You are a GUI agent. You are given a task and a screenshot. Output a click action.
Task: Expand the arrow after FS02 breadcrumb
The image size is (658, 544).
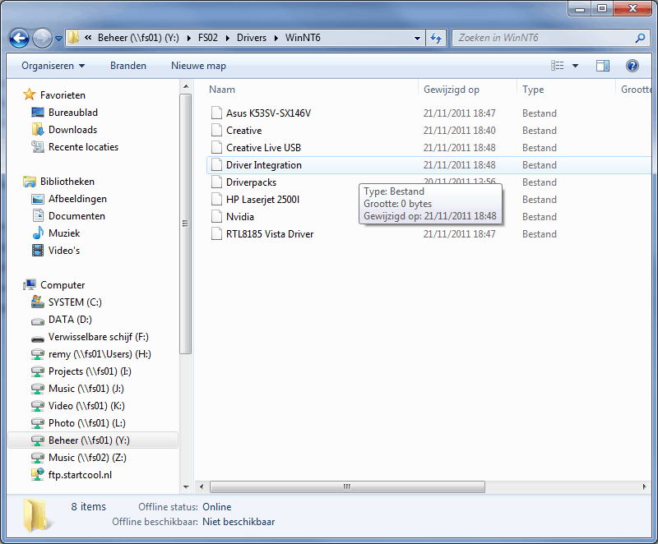pos(228,38)
